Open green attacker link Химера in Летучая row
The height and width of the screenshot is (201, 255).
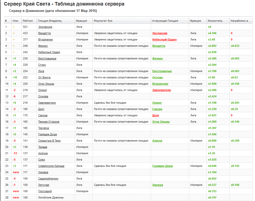click(158, 185)
